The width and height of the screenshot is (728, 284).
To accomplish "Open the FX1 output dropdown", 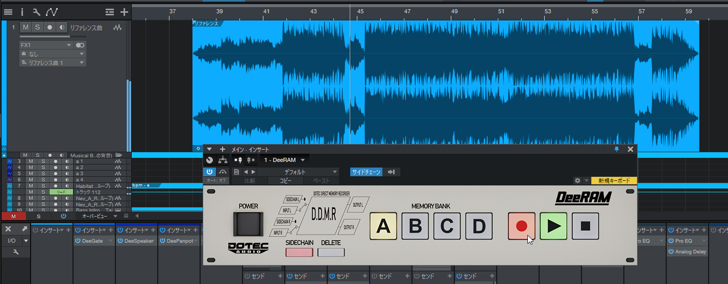I will pyautogui.click(x=46, y=45).
